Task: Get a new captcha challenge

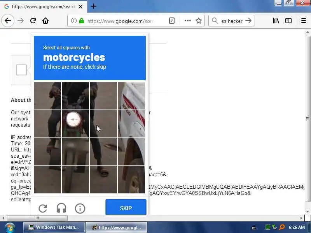Action: [x=43, y=208]
